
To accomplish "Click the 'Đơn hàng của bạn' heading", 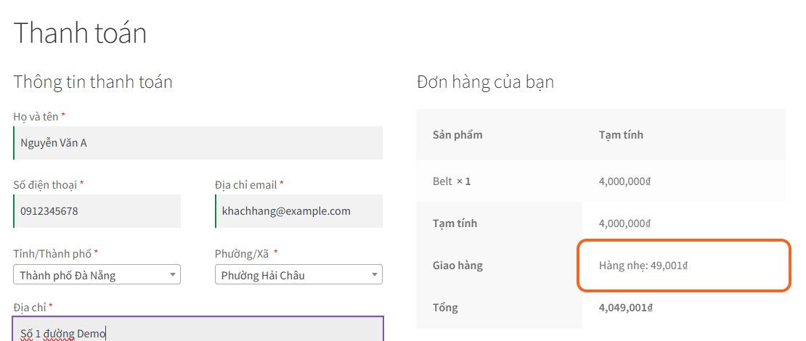I will (x=485, y=81).
